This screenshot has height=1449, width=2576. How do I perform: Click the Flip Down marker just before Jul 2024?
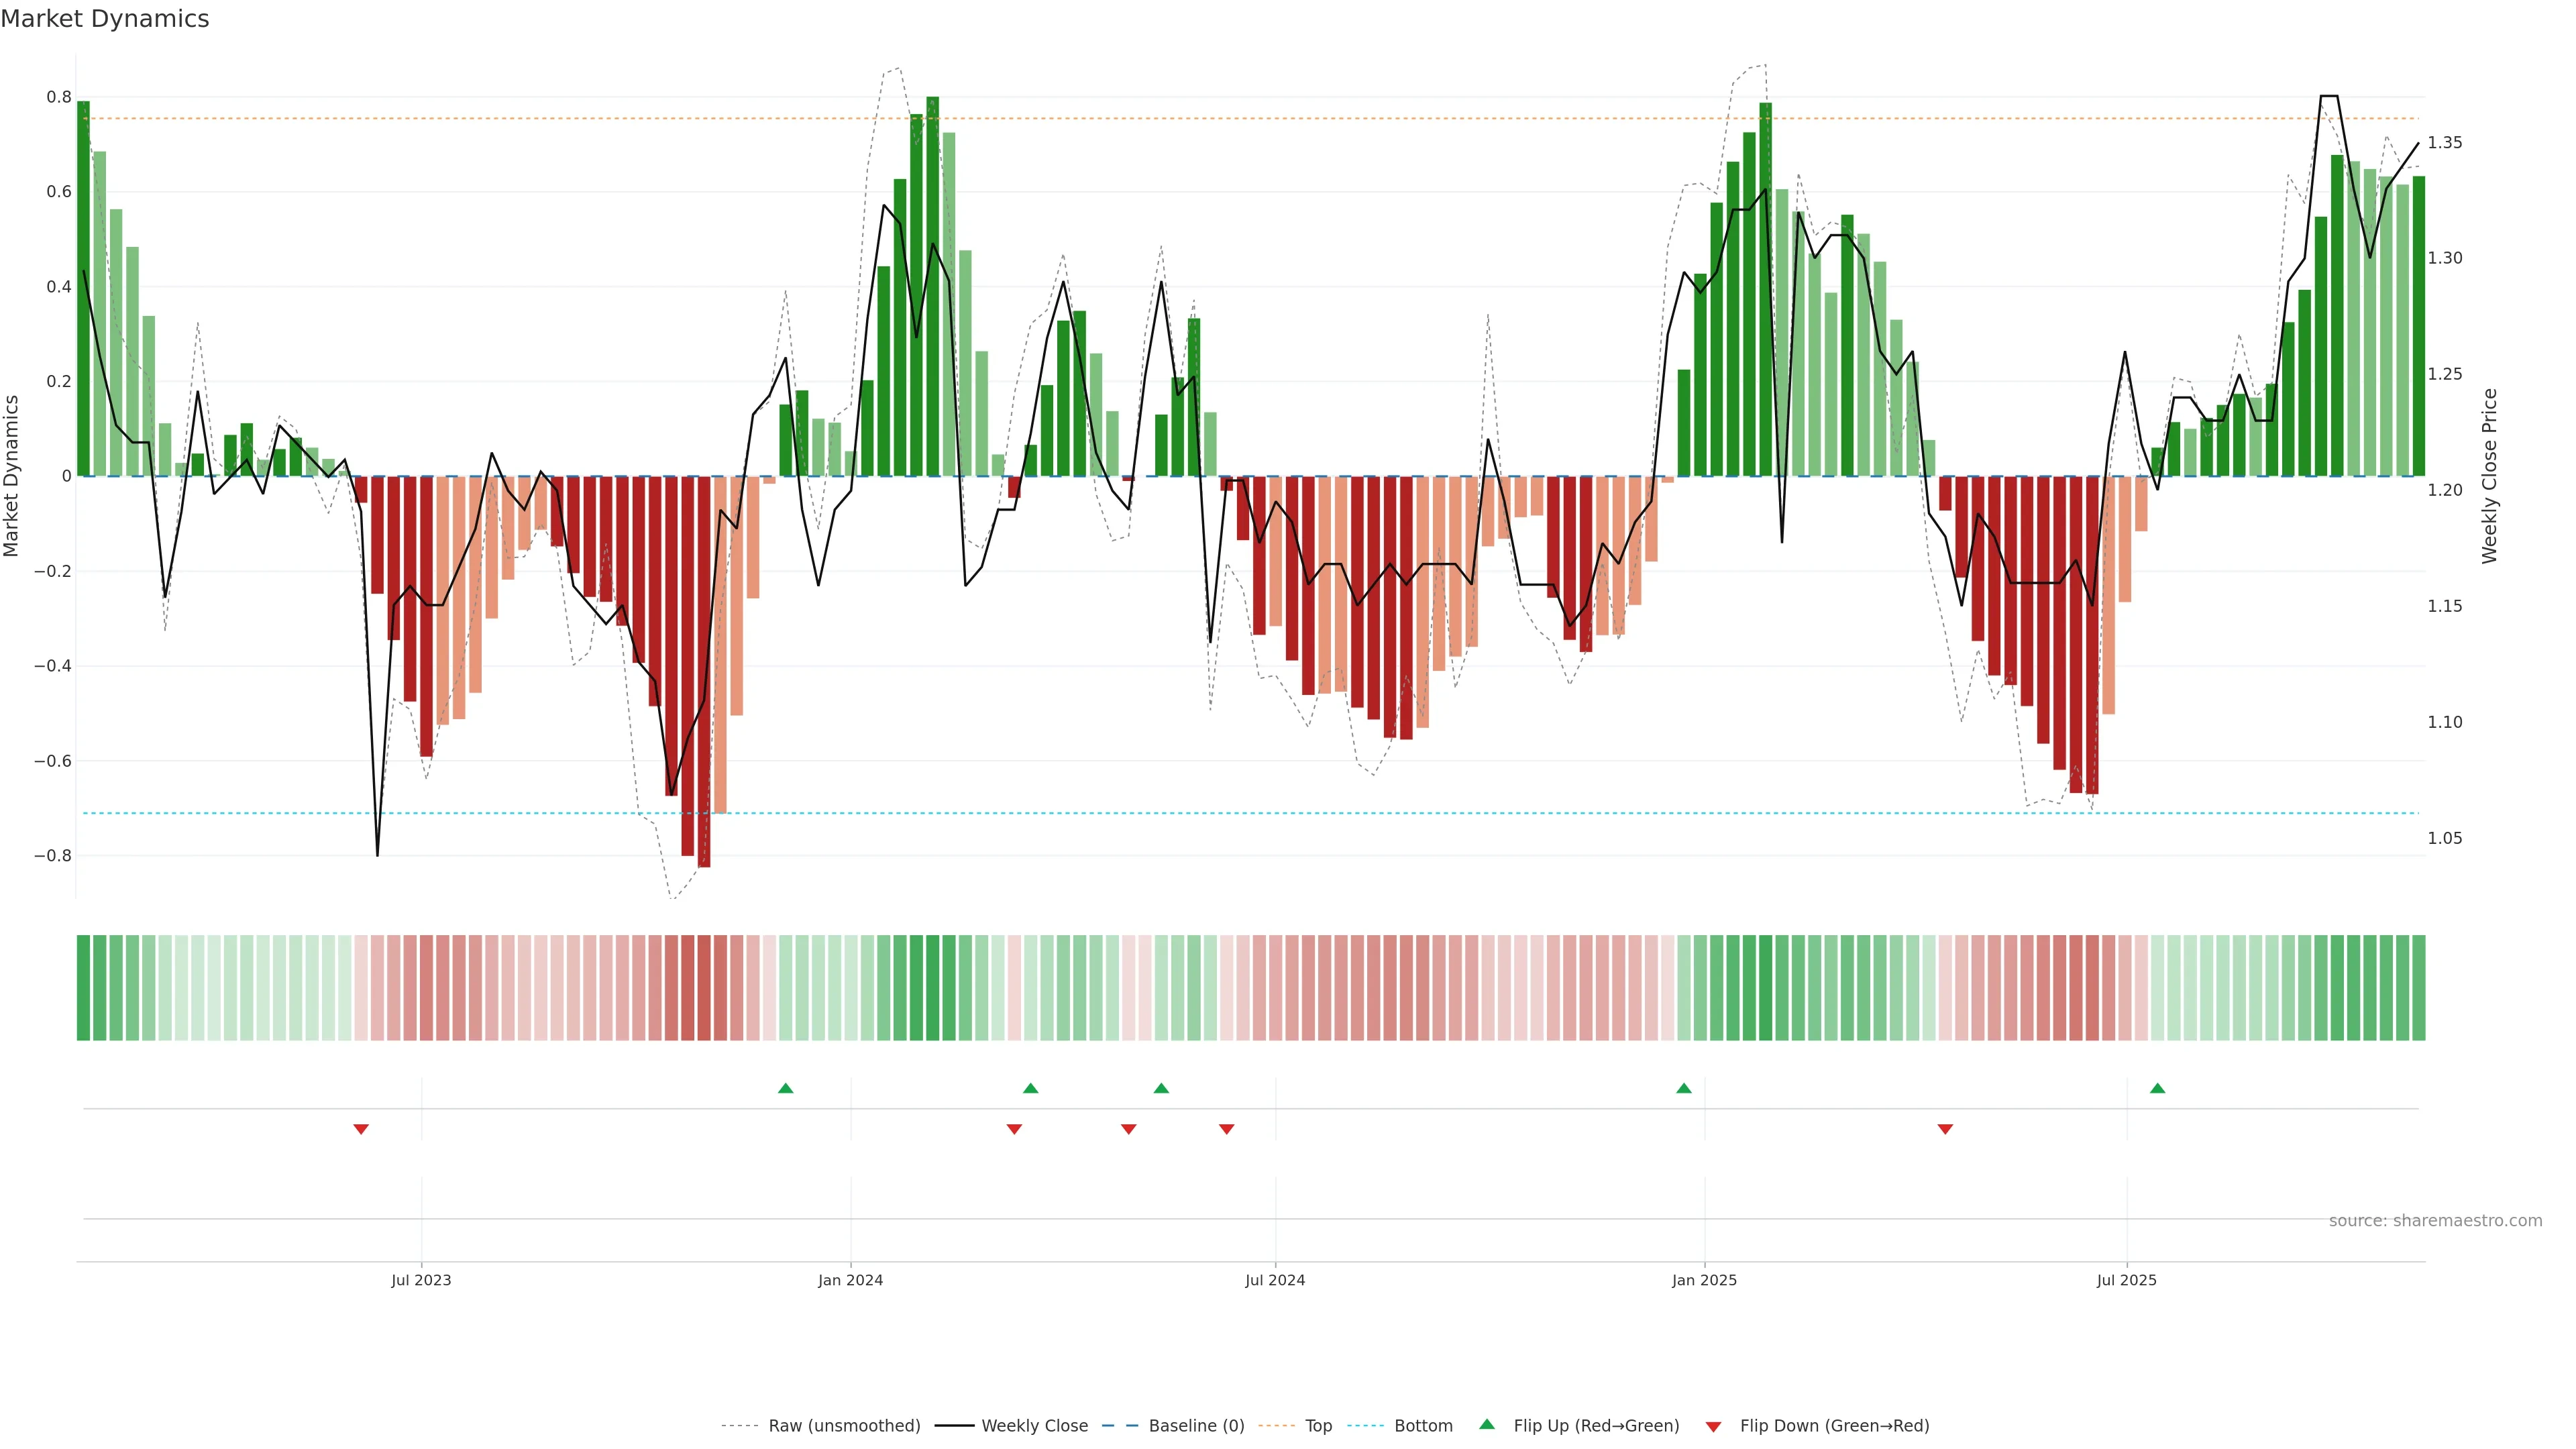(x=1227, y=1129)
